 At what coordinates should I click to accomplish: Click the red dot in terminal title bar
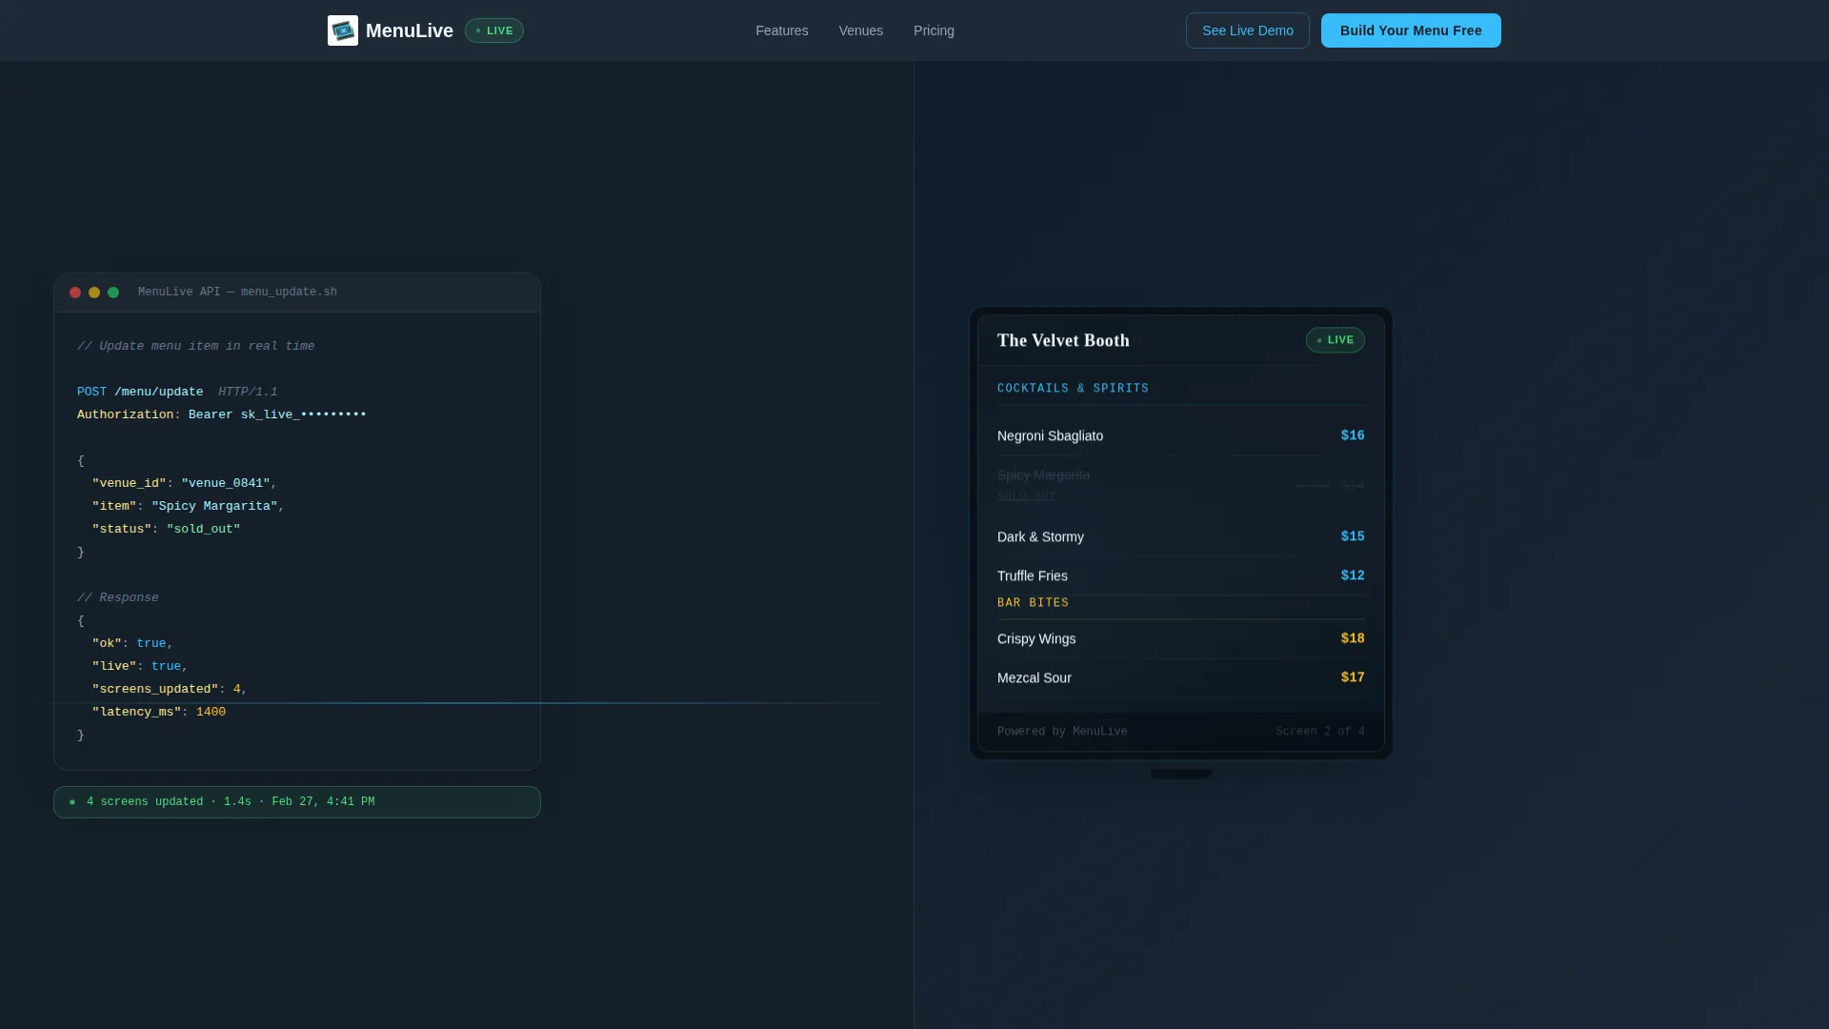click(75, 293)
